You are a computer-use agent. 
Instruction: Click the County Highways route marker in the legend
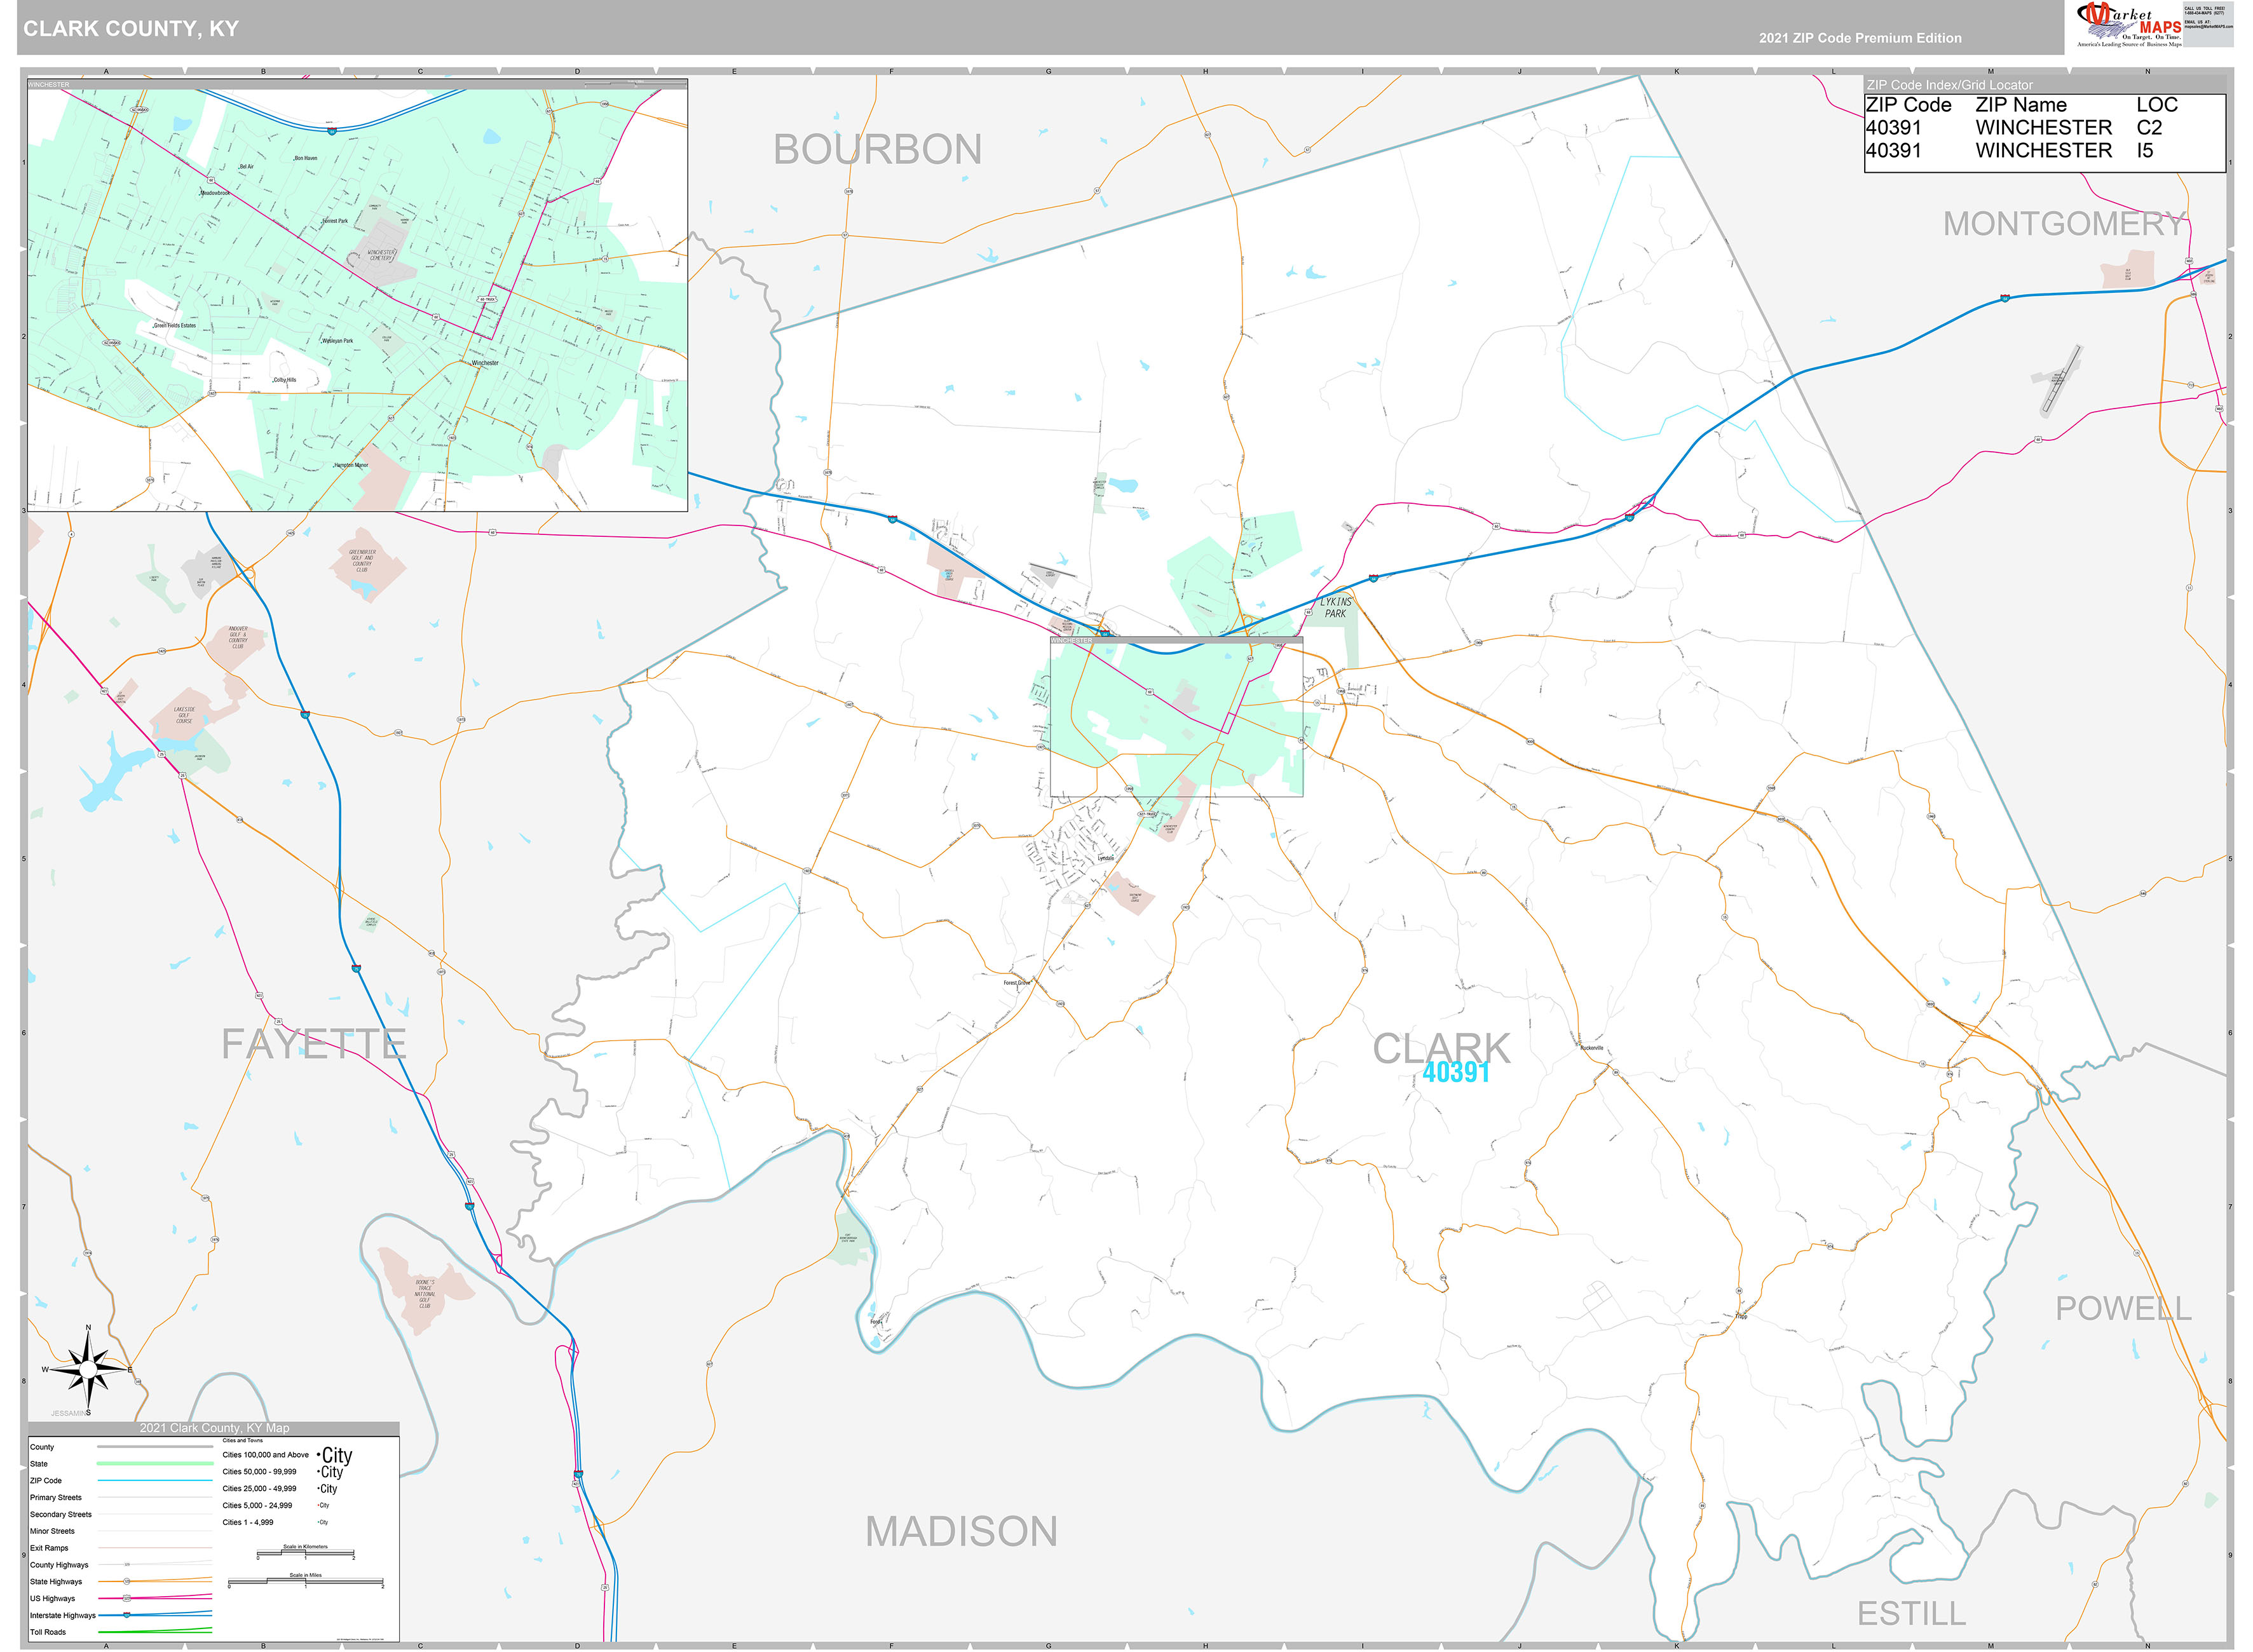[126, 1564]
